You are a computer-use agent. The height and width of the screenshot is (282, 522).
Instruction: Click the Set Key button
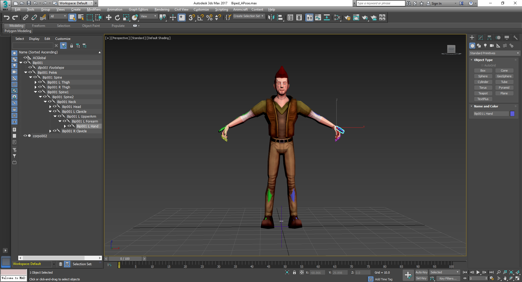pos(421,278)
